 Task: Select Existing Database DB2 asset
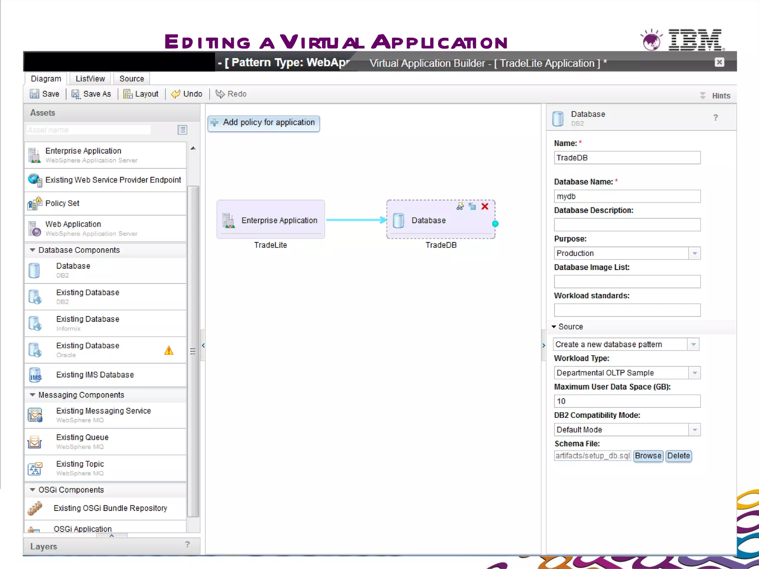[105, 297]
